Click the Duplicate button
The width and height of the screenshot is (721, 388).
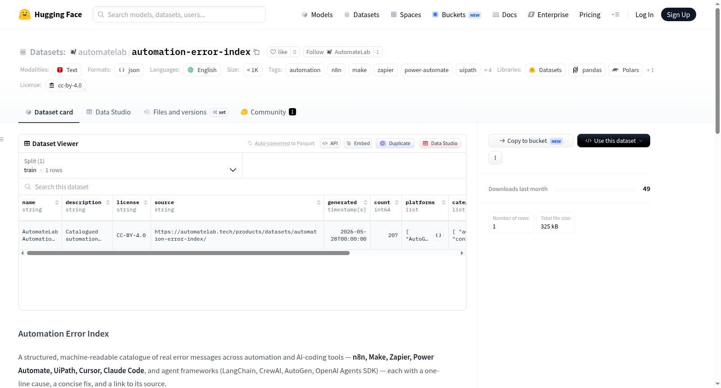(x=395, y=143)
